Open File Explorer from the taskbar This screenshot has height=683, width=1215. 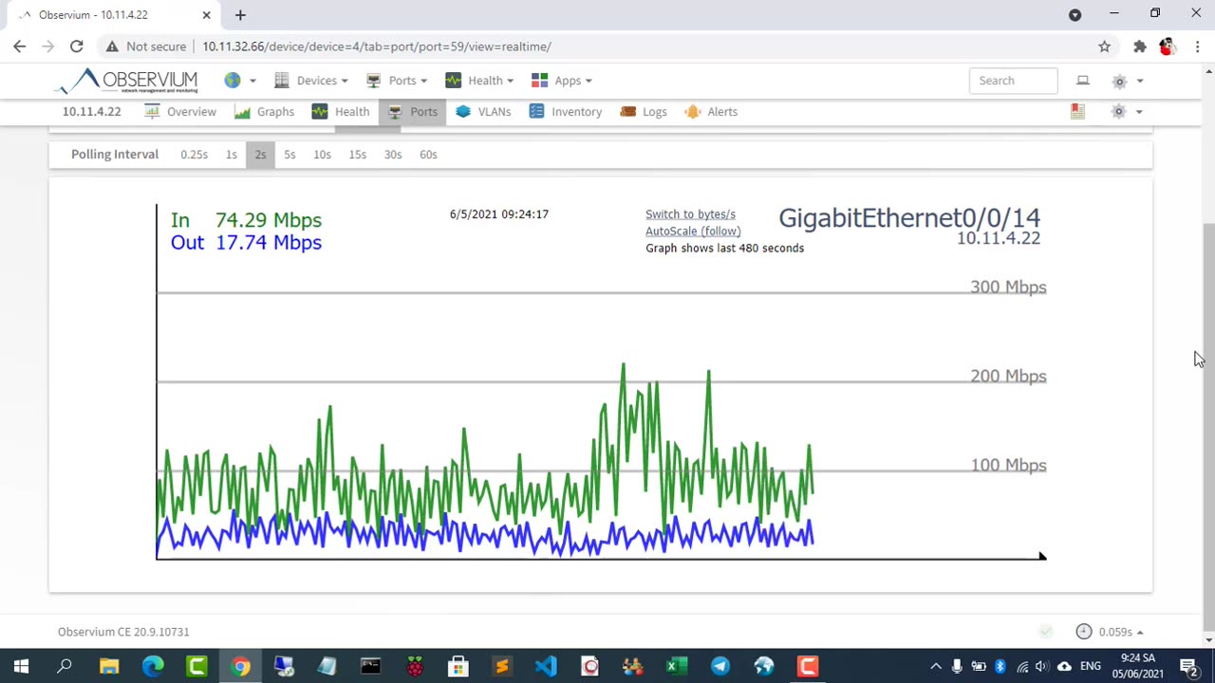tap(109, 667)
